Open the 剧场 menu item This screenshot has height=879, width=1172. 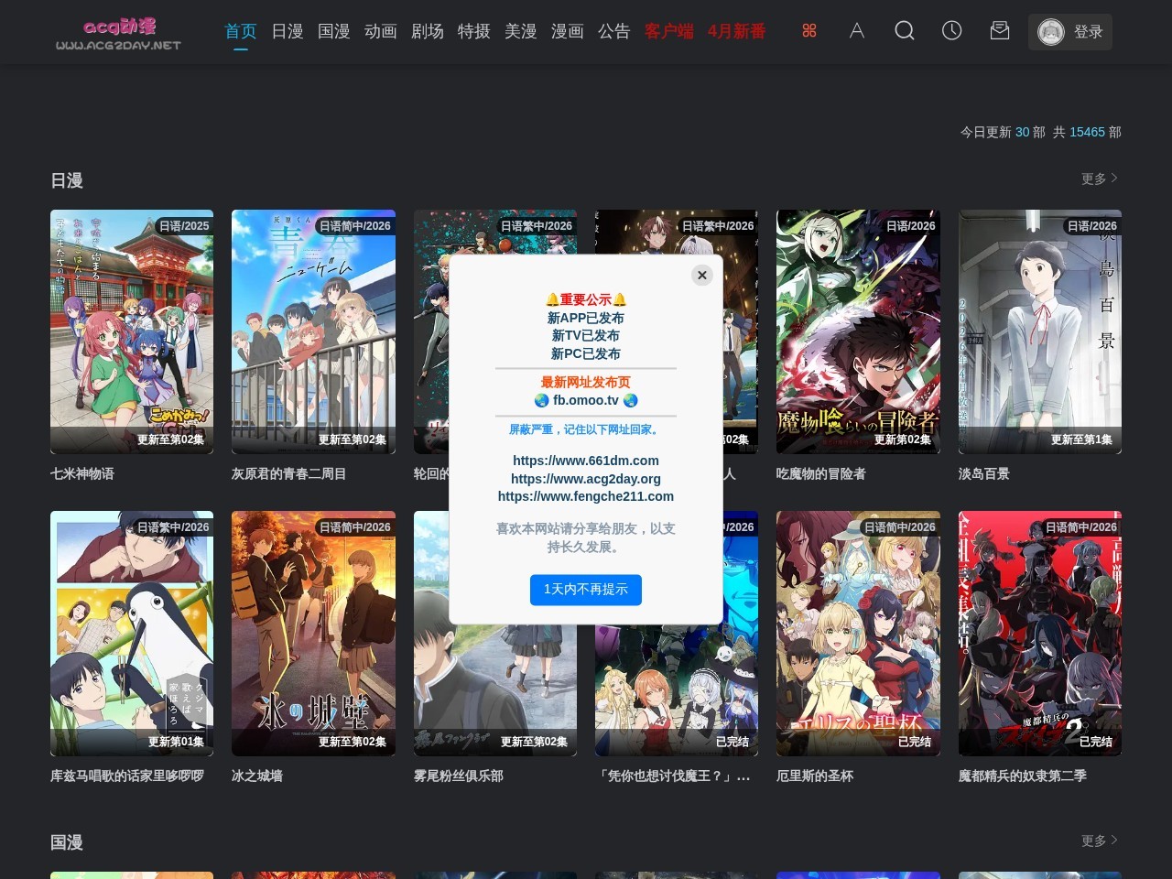click(x=428, y=30)
